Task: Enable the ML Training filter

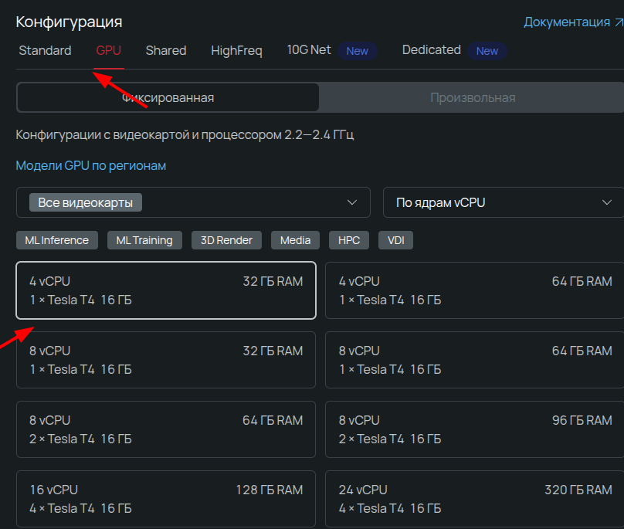Action: (144, 239)
